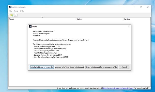Close the XV2 Mods Installer main window

148,7
